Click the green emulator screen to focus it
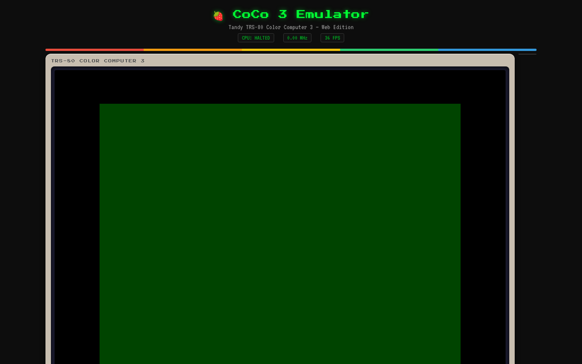Screen dimensions: 582x364 coord(280,227)
